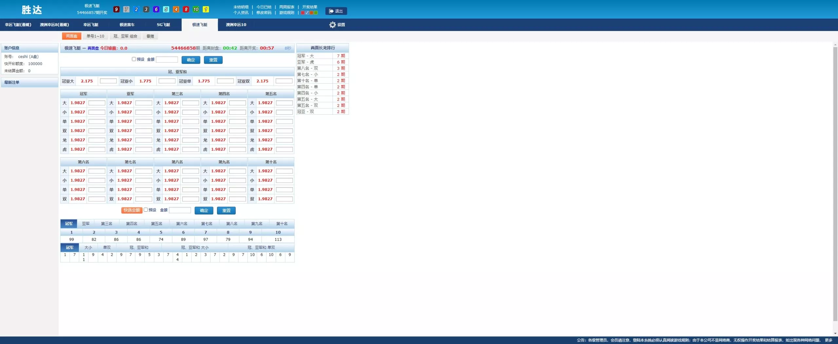Open the 开奖结果 link in header
This screenshot has height=344, width=838.
[x=310, y=7]
